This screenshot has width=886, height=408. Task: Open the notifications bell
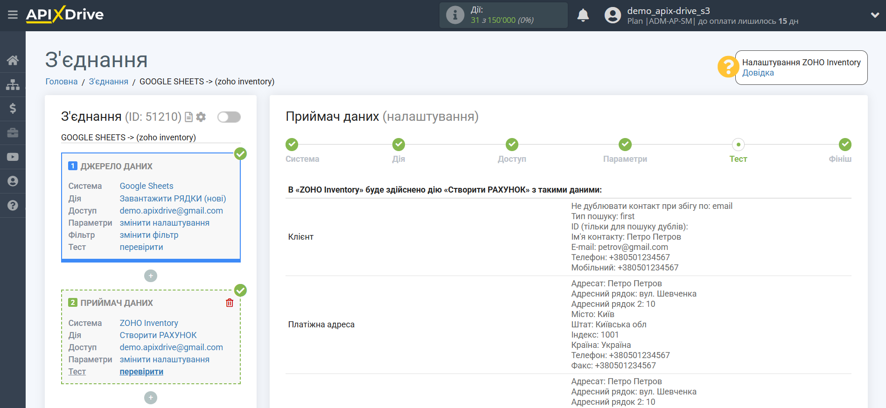coord(583,15)
